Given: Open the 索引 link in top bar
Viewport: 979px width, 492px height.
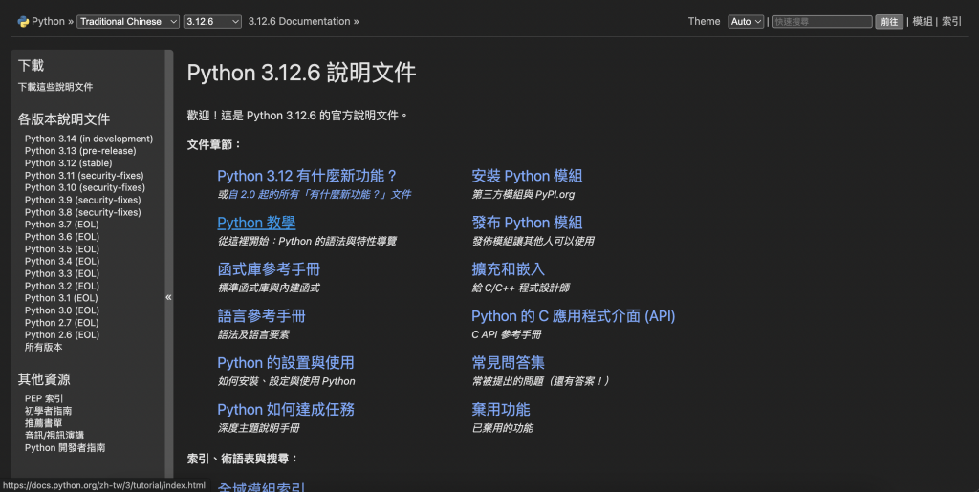Looking at the screenshot, I should [x=951, y=21].
